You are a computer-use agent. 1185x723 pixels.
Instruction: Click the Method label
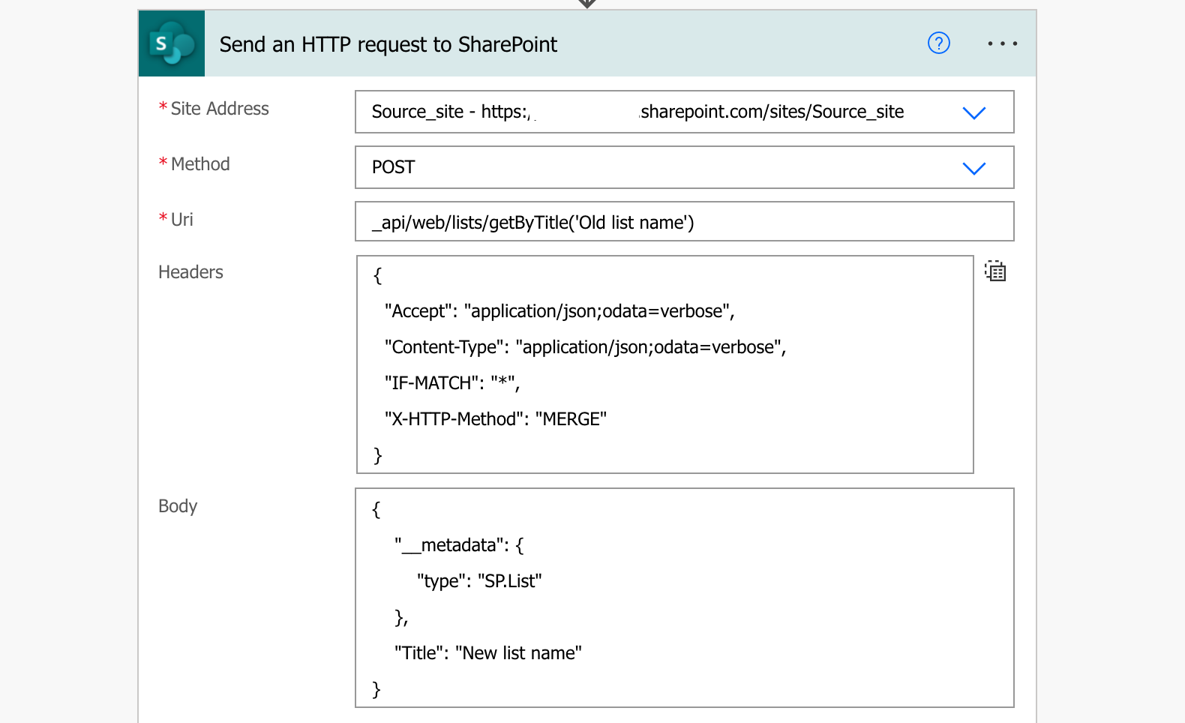click(200, 164)
